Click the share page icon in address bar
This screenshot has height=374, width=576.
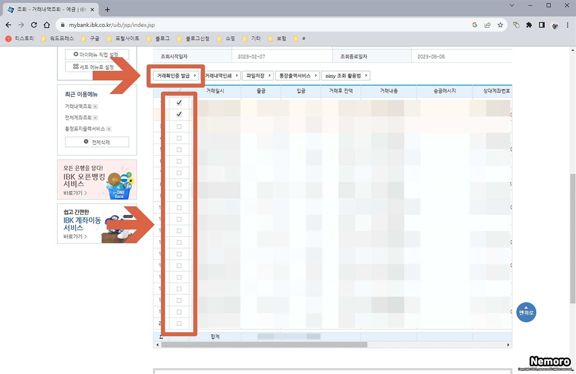click(487, 25)
